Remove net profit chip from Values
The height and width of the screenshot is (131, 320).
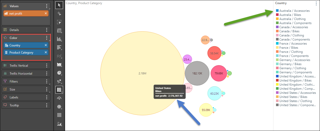click(x=46, y=14)
